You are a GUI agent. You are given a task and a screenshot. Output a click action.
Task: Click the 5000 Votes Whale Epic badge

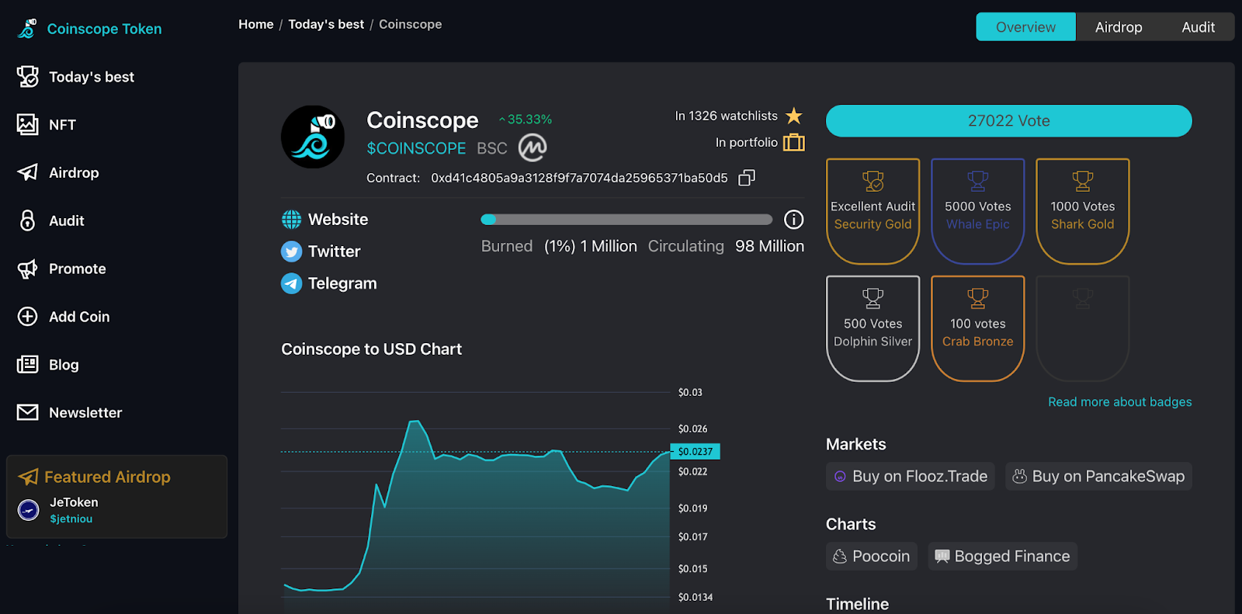(978, 211)
